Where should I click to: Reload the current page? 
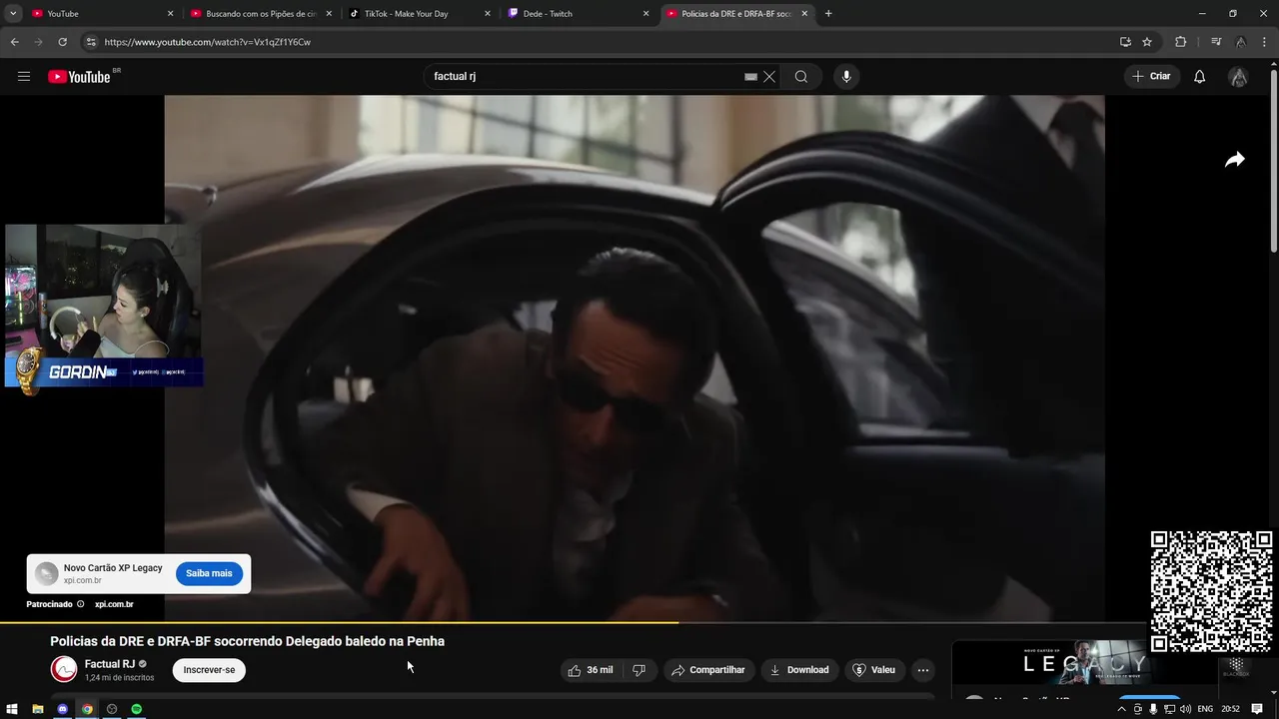[x=62, y=42]
